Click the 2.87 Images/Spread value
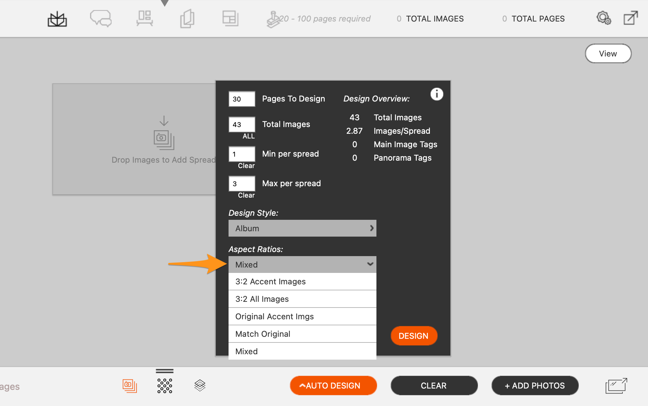 [355, 131]
